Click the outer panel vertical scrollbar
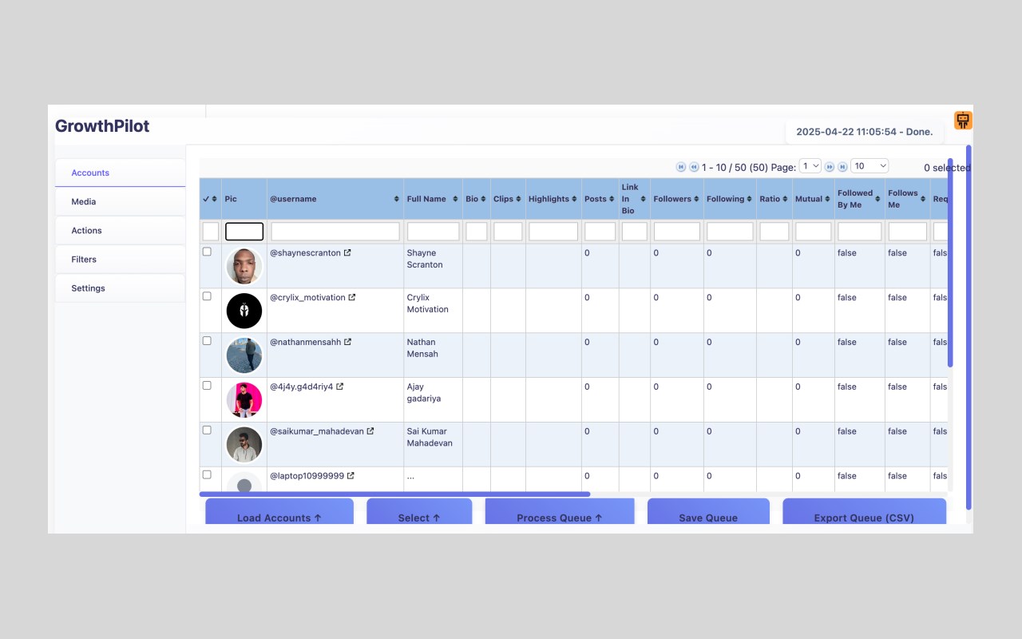This screenshot has width=1022, height=639. (x=969, y=326)
